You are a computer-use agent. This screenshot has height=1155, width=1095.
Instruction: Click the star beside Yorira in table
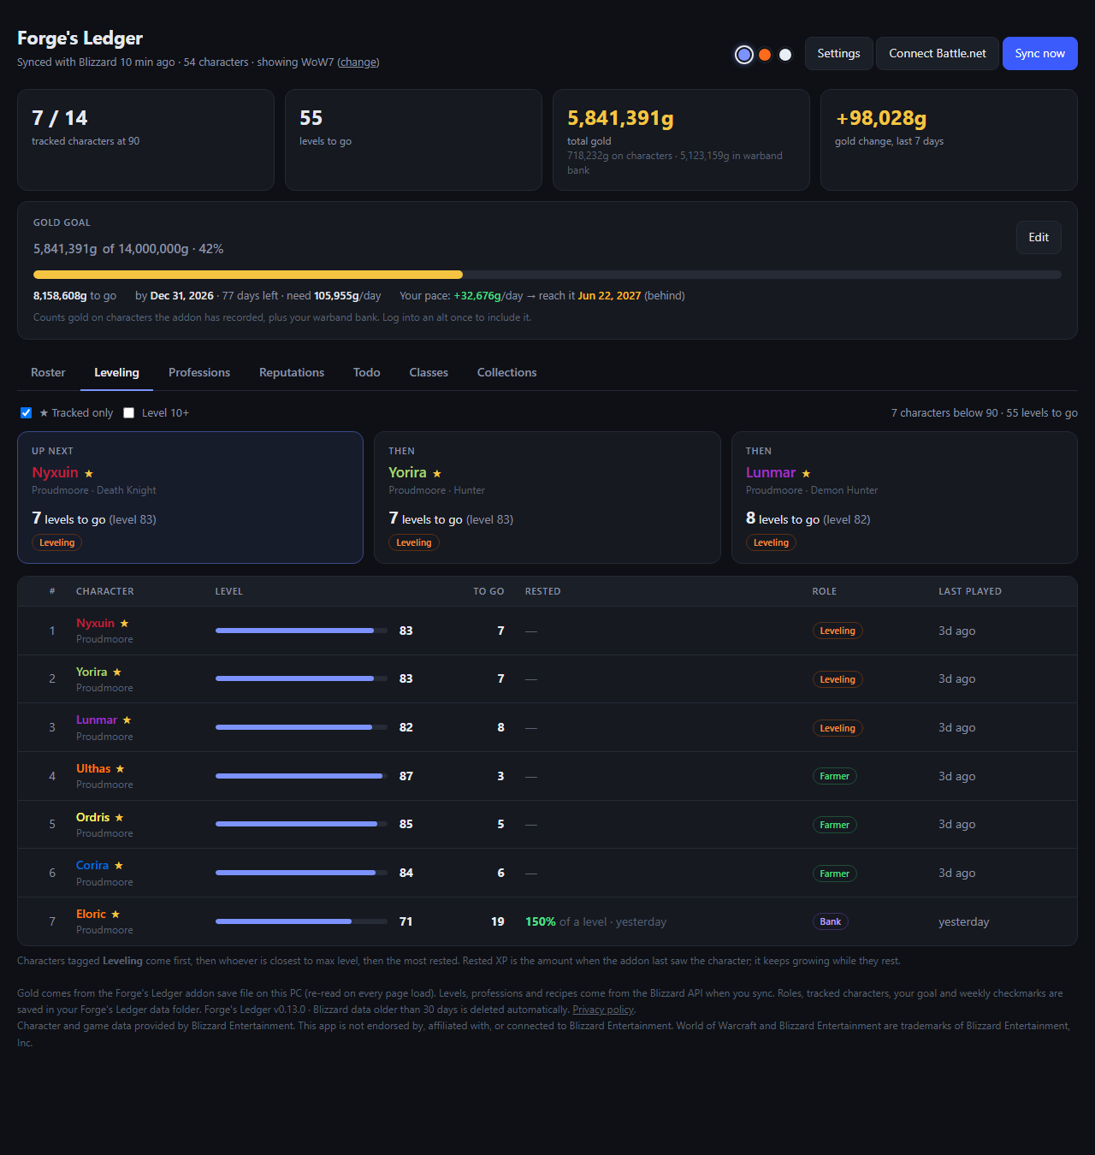(117, 672)
